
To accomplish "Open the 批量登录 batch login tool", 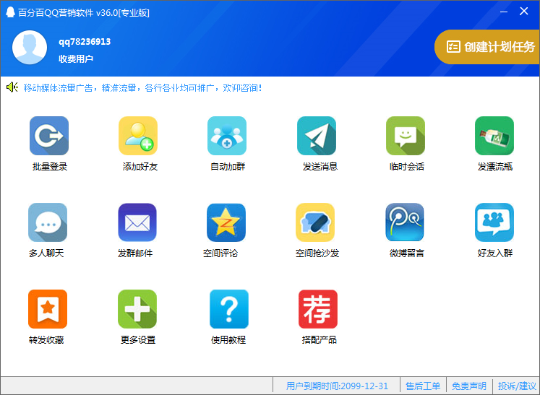I will 49,136.
